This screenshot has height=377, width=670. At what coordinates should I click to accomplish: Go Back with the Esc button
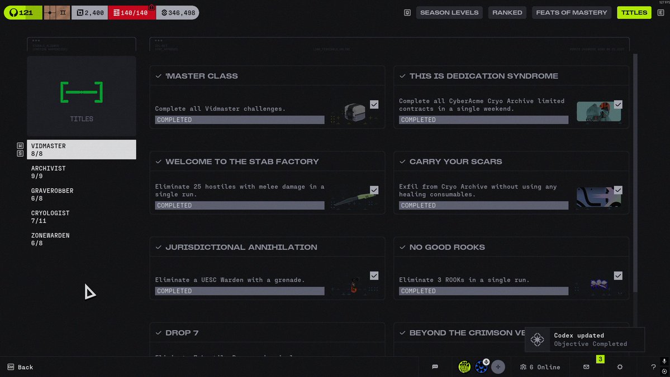[20, 367]
